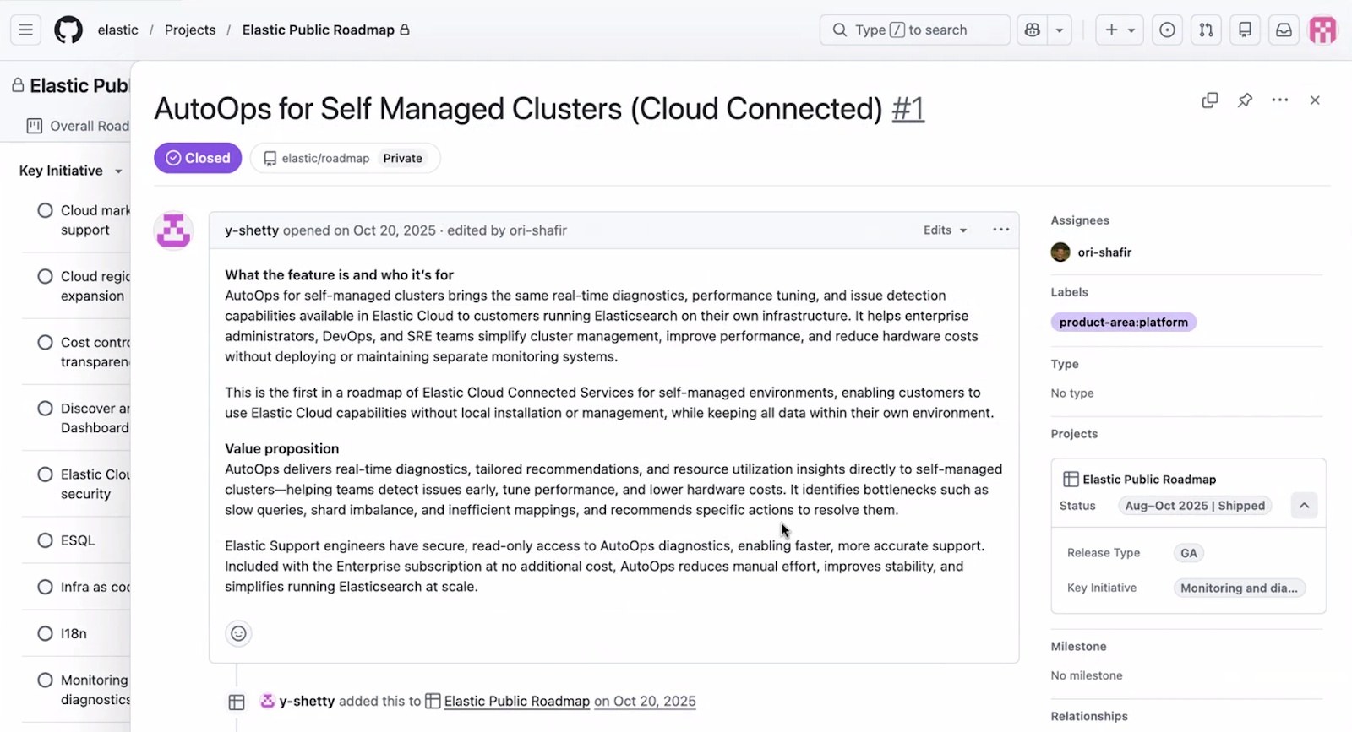
Task: Collapse the Elastic Public Roadmap project fields
Action: (x=1304, y=506)
